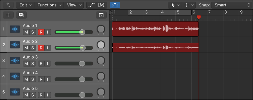The height and width of the screenshot is (100, 253).
Task: Toggle the Catch Playhead button
Action: (115, 5)
